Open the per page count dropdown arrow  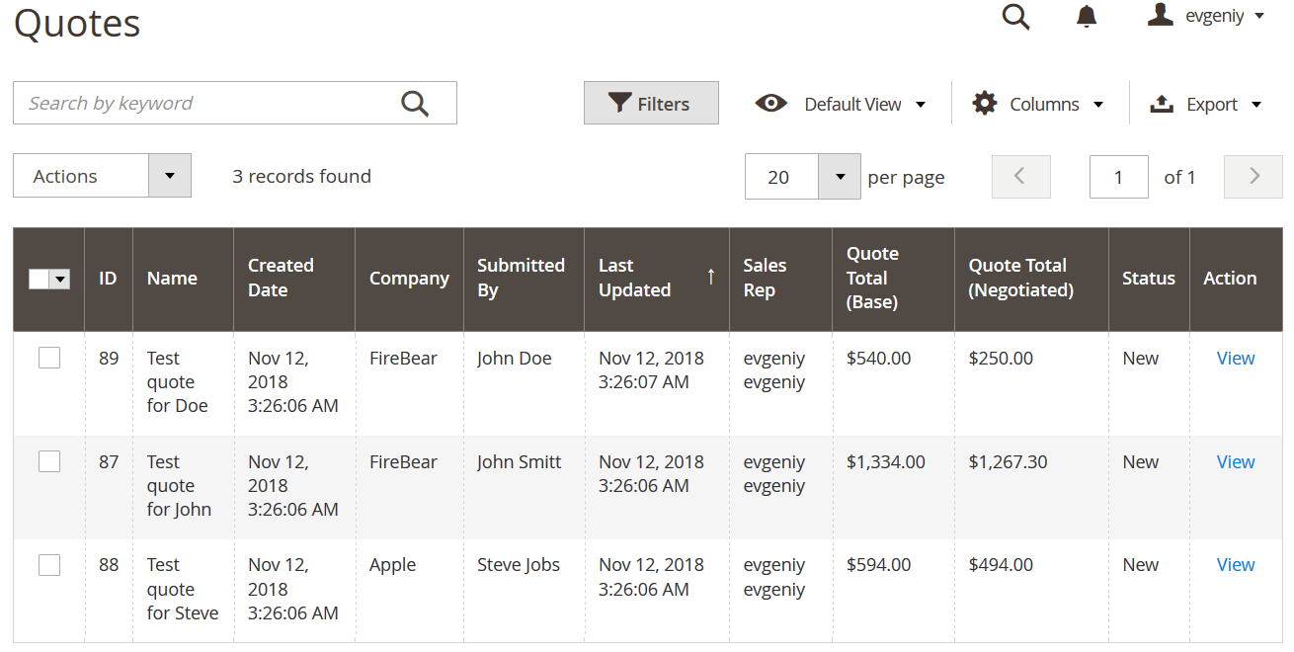coord(840,177)
